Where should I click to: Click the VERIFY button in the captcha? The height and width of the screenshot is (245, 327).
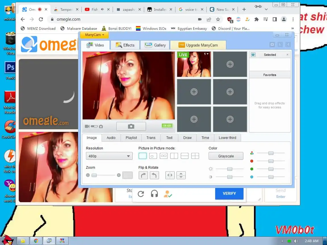point(229,194)
